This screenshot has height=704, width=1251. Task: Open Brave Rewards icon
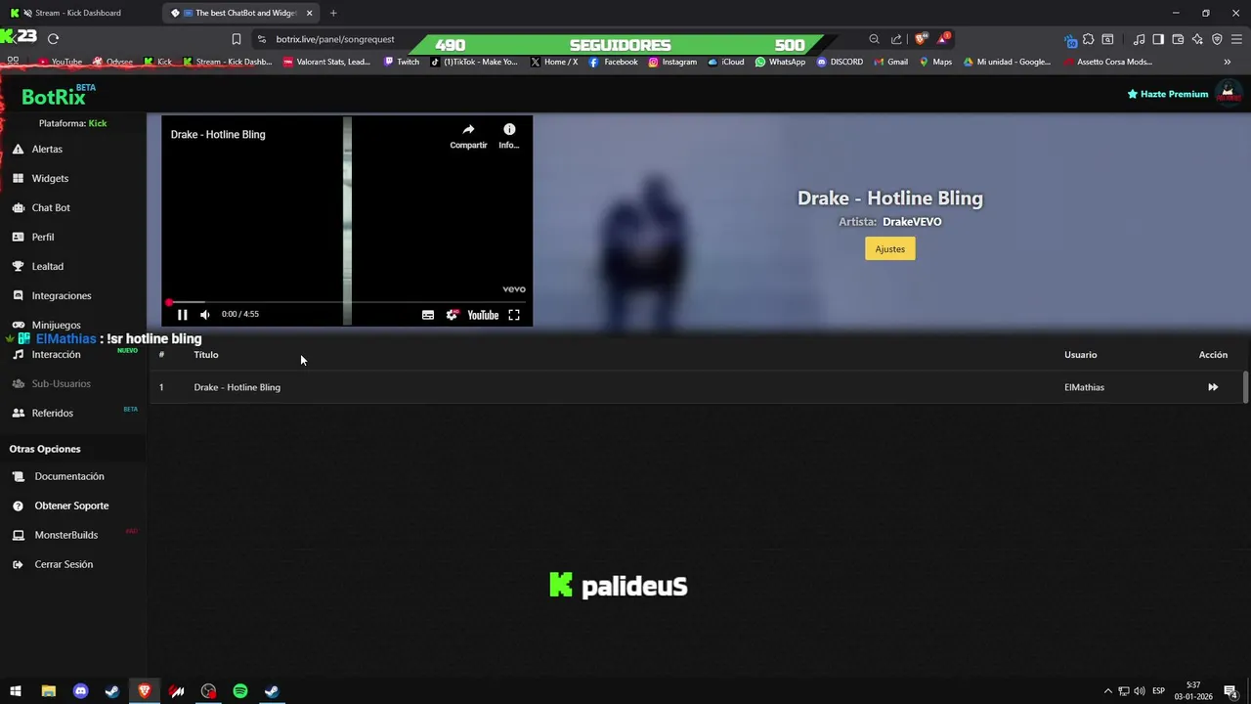click(x=943, y=39)
